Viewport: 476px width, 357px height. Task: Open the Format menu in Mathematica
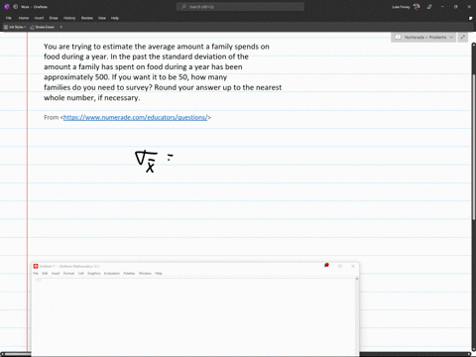(x=68, y=274)
